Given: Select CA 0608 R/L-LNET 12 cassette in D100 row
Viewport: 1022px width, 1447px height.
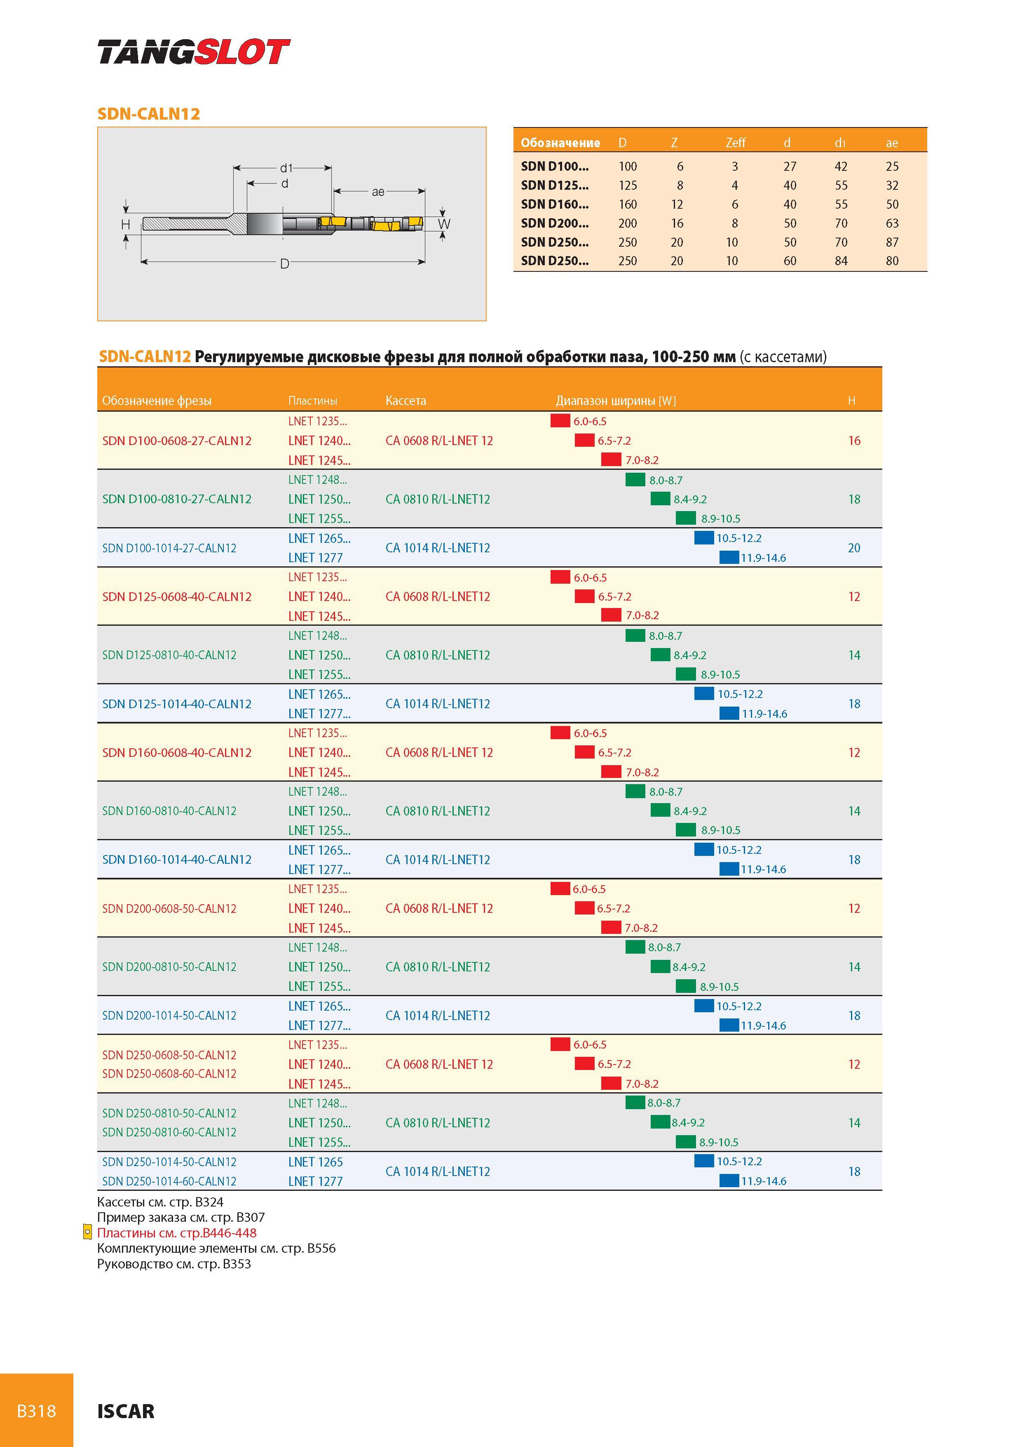Looking at the screenshot, I should (x=440, y=441).
